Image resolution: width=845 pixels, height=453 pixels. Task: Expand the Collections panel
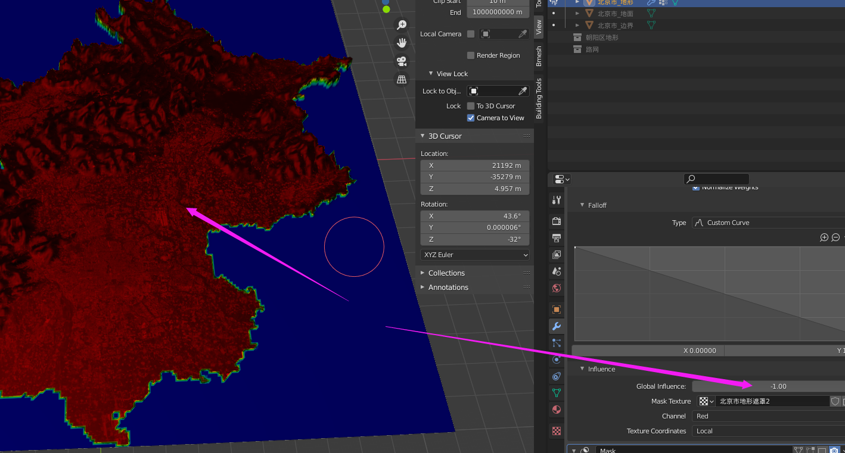421,273
